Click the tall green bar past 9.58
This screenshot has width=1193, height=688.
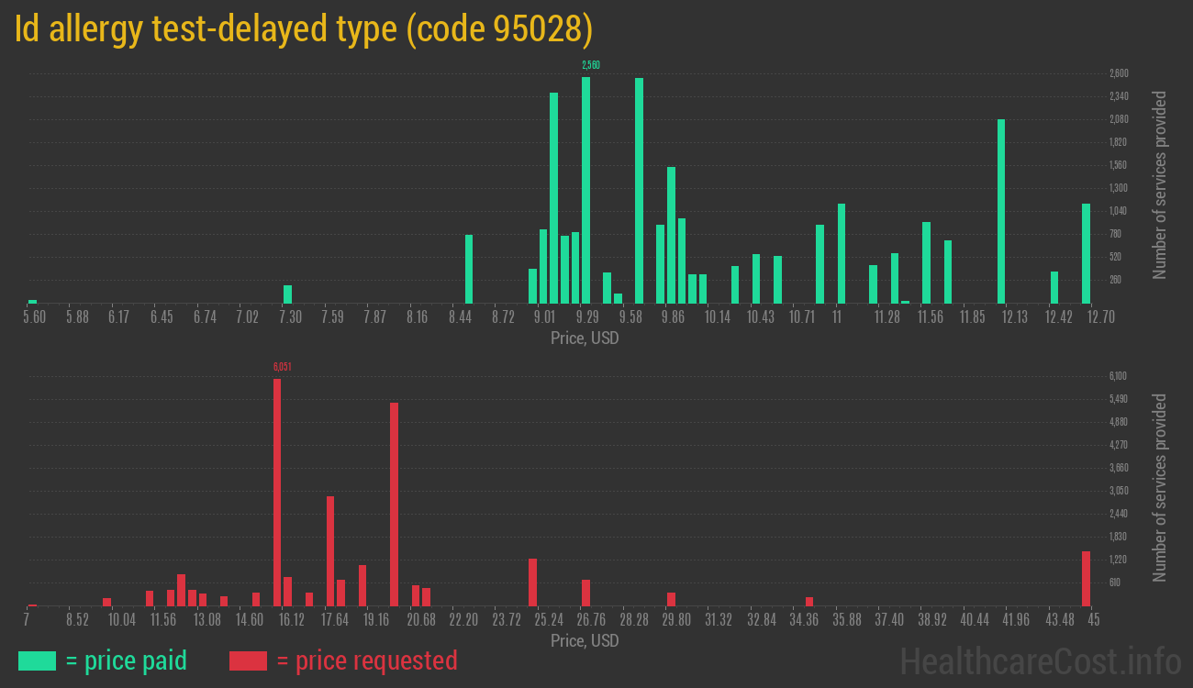639,190
